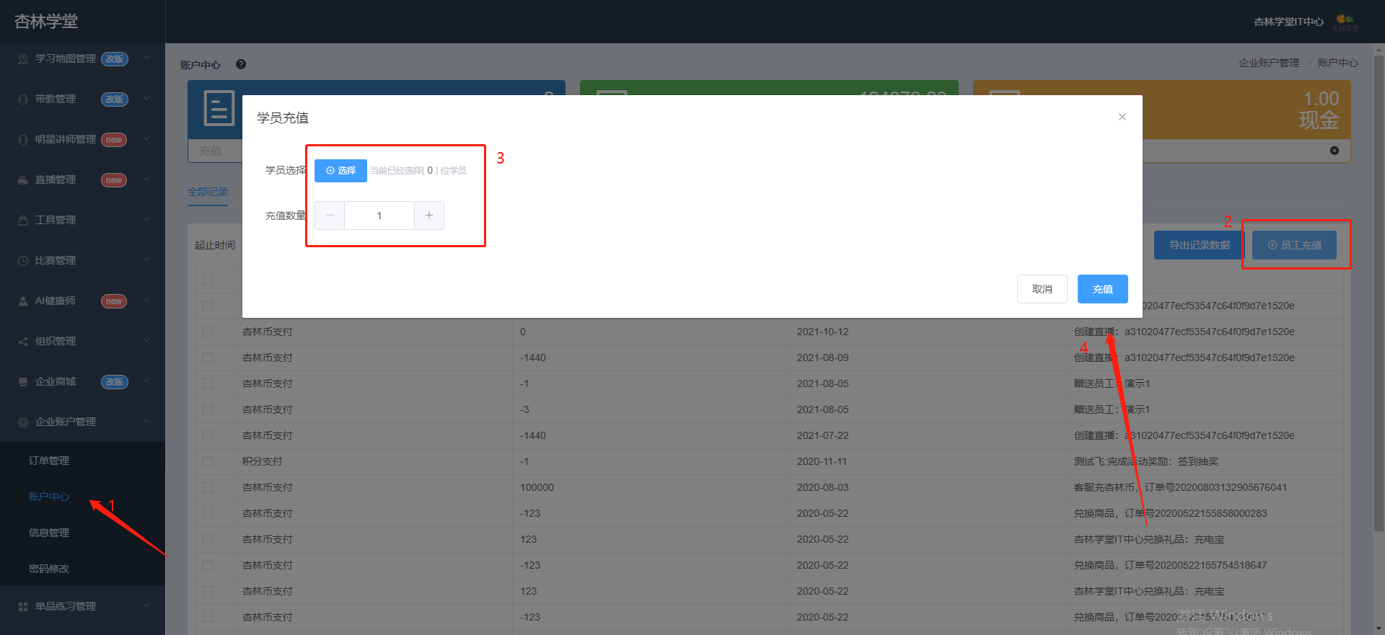
Task: Click the small round close icon on the 现金 card
Action: [1335, 151]
